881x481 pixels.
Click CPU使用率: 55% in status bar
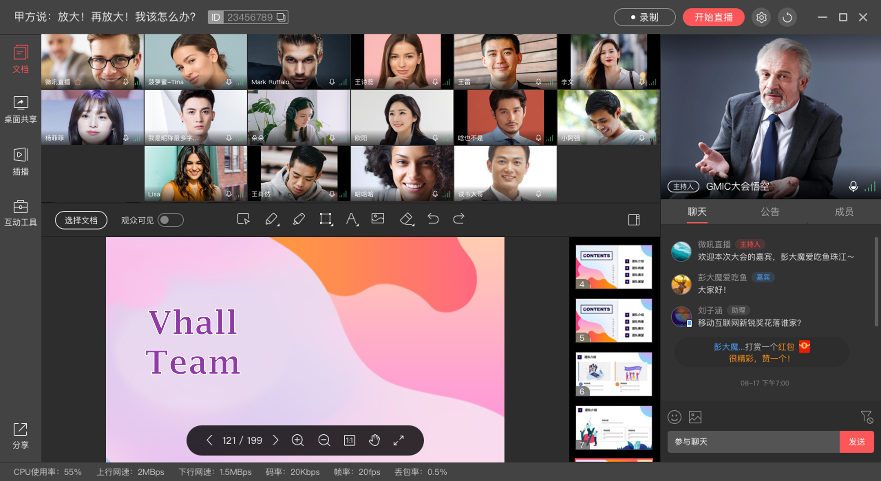coord(48,472)
